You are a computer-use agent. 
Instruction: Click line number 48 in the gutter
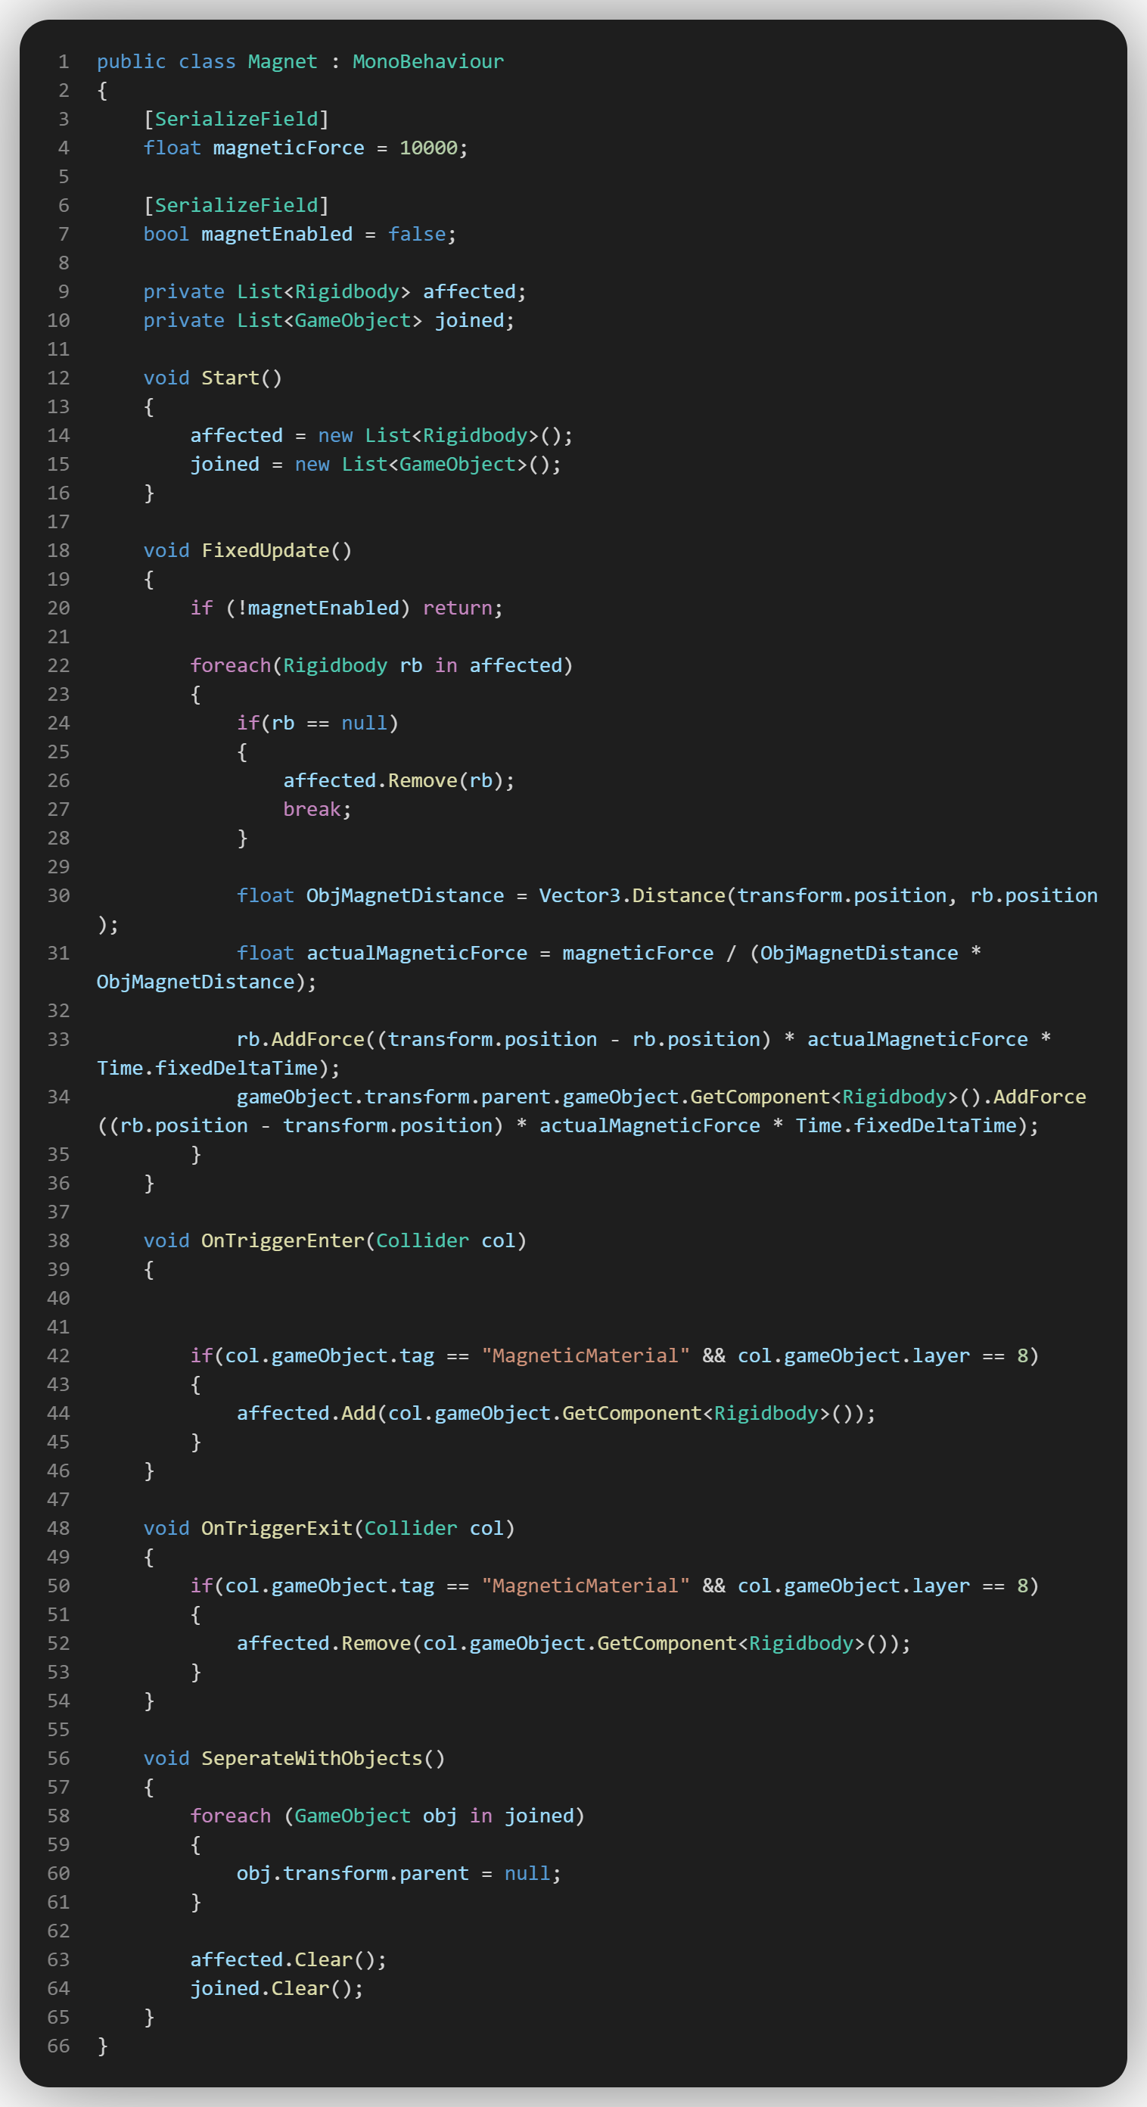(58, 1529)
